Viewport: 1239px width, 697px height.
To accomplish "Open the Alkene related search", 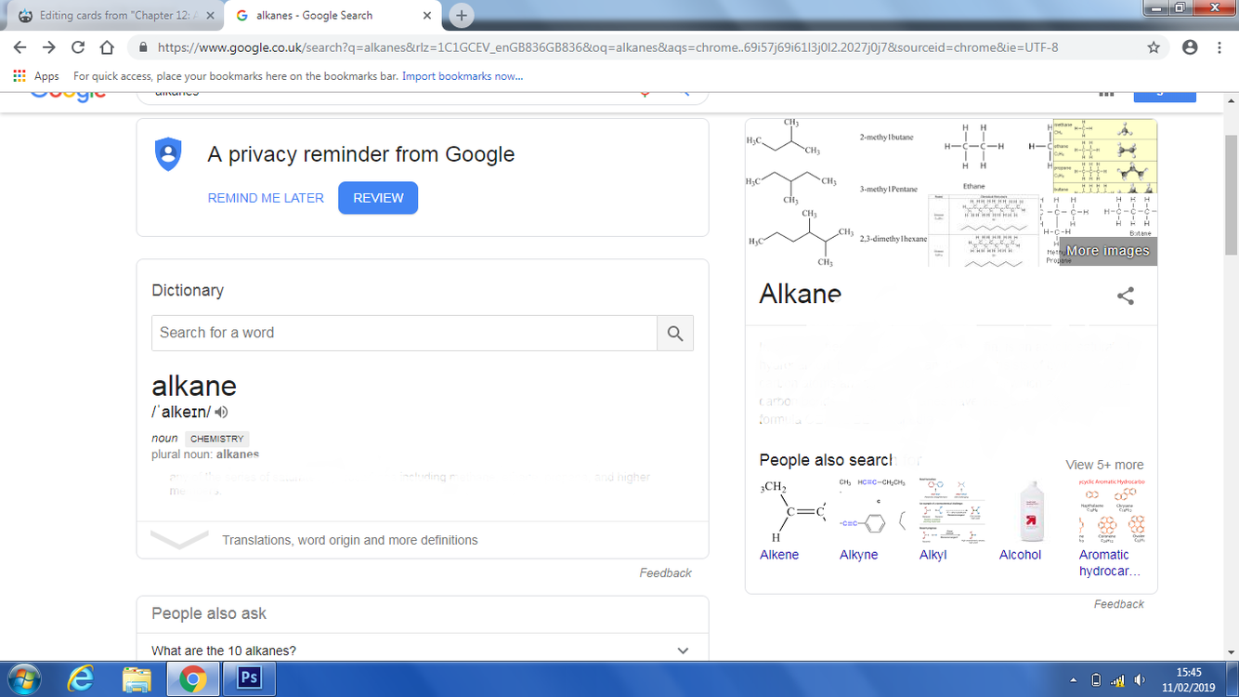I will [x=779, y=555].
